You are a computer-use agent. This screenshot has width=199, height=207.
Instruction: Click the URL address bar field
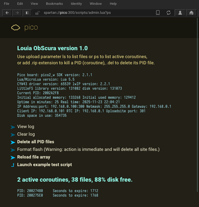pyautogui.click(x=96, y=13)
